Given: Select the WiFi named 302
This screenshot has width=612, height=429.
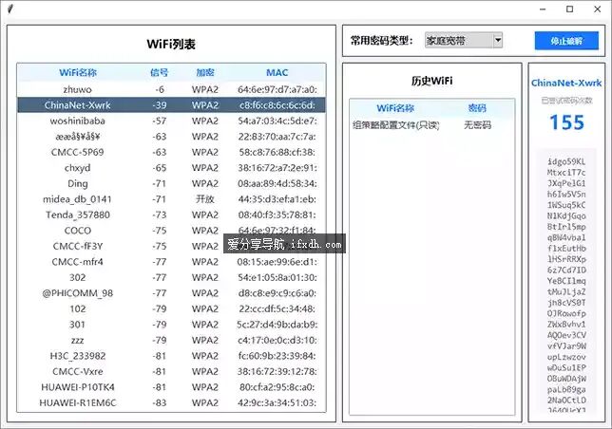Looking at the screenshot, I should [x=171, y=277].
